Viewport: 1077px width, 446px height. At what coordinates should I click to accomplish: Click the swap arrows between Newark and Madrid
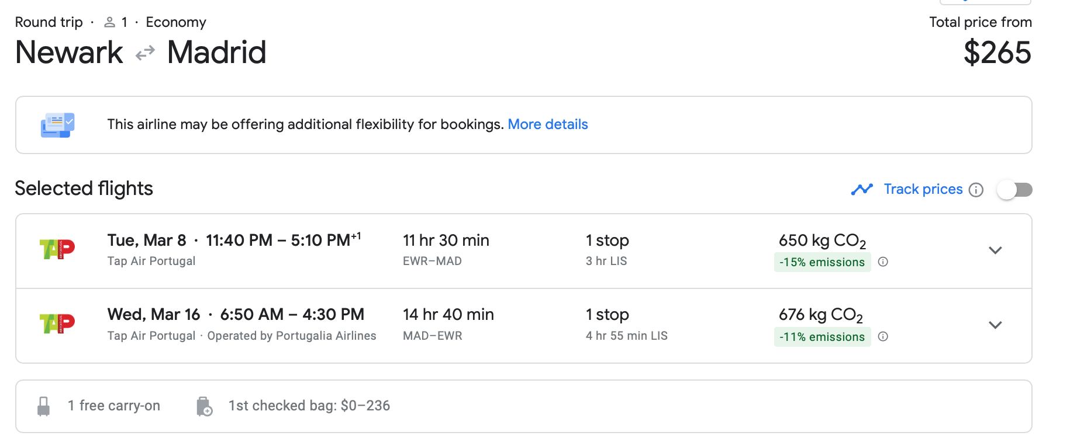coord(145,53)
